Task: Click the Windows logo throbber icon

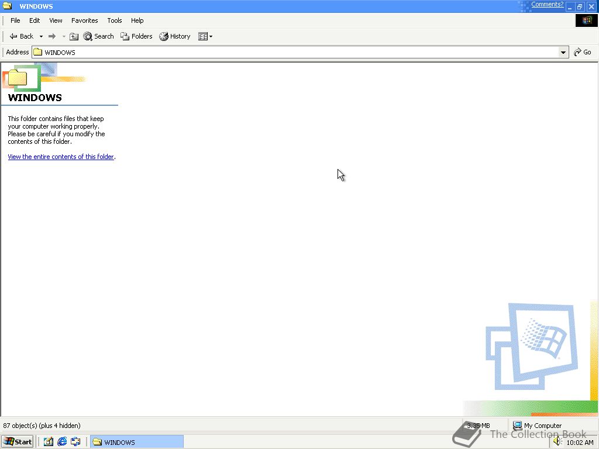Action: tap(586, 20)
